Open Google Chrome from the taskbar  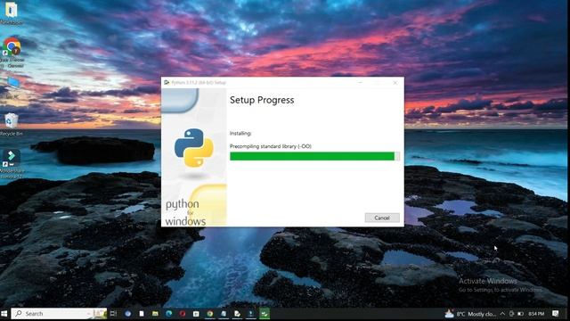[210, 313]
